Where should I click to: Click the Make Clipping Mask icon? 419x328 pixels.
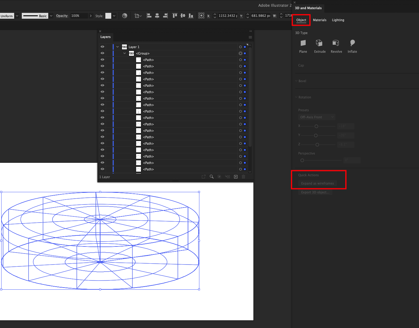(219, 177)
